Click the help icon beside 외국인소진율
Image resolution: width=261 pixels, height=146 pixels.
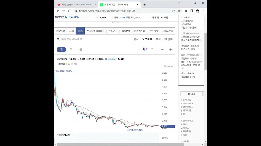(x=200, y=40)
